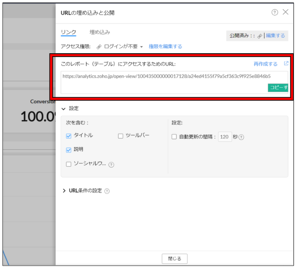The width and height of the screenshot is (296, 268).
Task: Click help icon next to 秒 field
Action: (x=241, y=137)
